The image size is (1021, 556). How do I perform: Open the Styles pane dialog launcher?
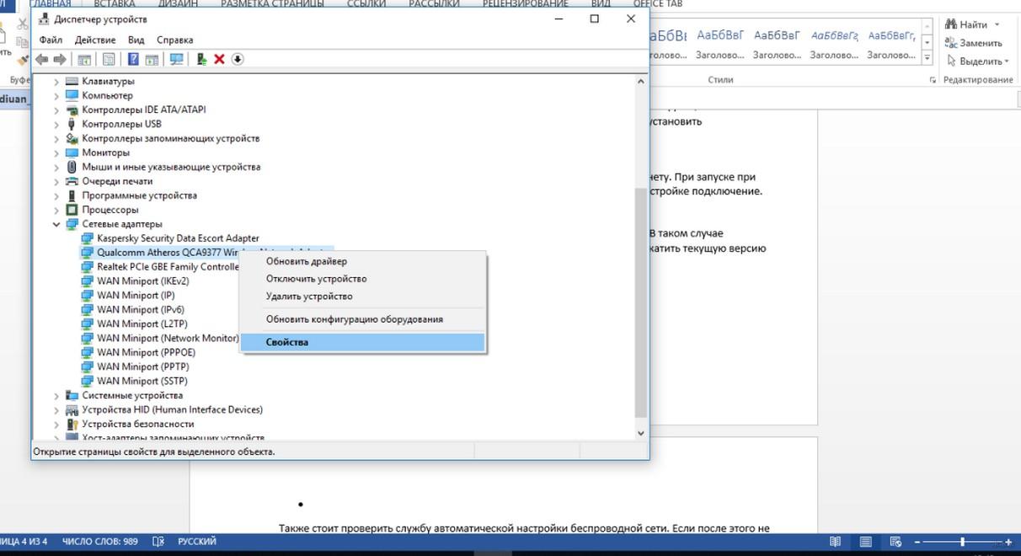pos(933,80)
